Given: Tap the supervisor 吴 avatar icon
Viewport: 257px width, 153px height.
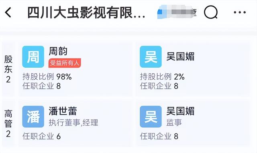Looking at the screenshot, I should [x=151, y=117].
